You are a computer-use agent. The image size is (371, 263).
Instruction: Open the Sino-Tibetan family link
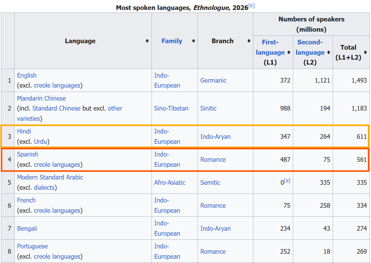(171, 108)
